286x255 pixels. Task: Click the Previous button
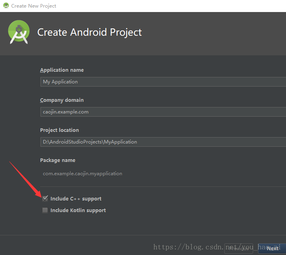[239, 249]
